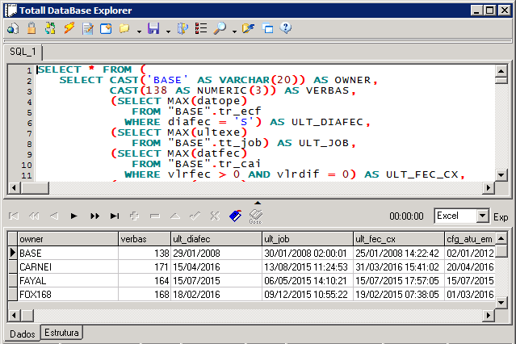
Task: Click the Exp export button
Action: point(501,217)
